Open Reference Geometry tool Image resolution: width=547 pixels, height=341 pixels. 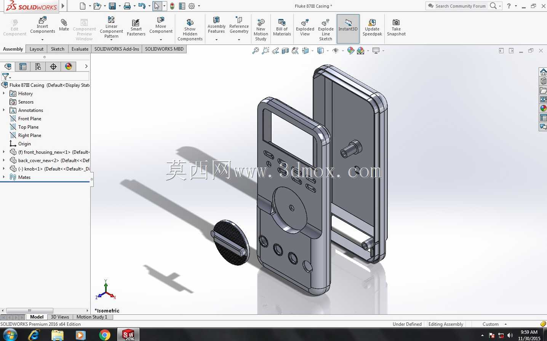coord(239,25)
